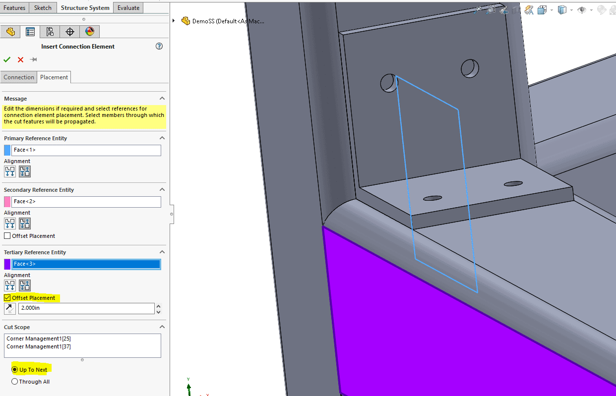Decrease offset distance with down spinner arrow
Image resolution: width=616 pixels, height=396 pixels.
tap(159, 312)
